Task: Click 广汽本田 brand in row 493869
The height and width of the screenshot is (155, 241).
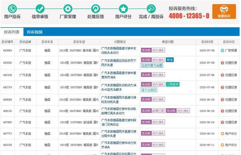Action: pyautogui.click(x=25, y=50)
